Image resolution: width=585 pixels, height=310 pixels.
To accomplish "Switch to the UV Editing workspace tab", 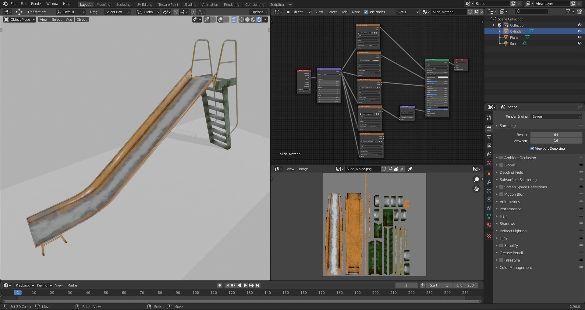I will click(144, 4).
